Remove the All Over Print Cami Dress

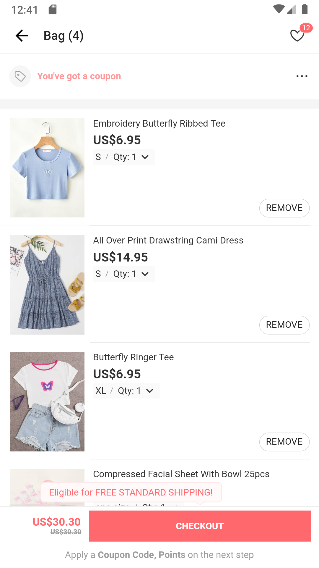tap(284, 325)
